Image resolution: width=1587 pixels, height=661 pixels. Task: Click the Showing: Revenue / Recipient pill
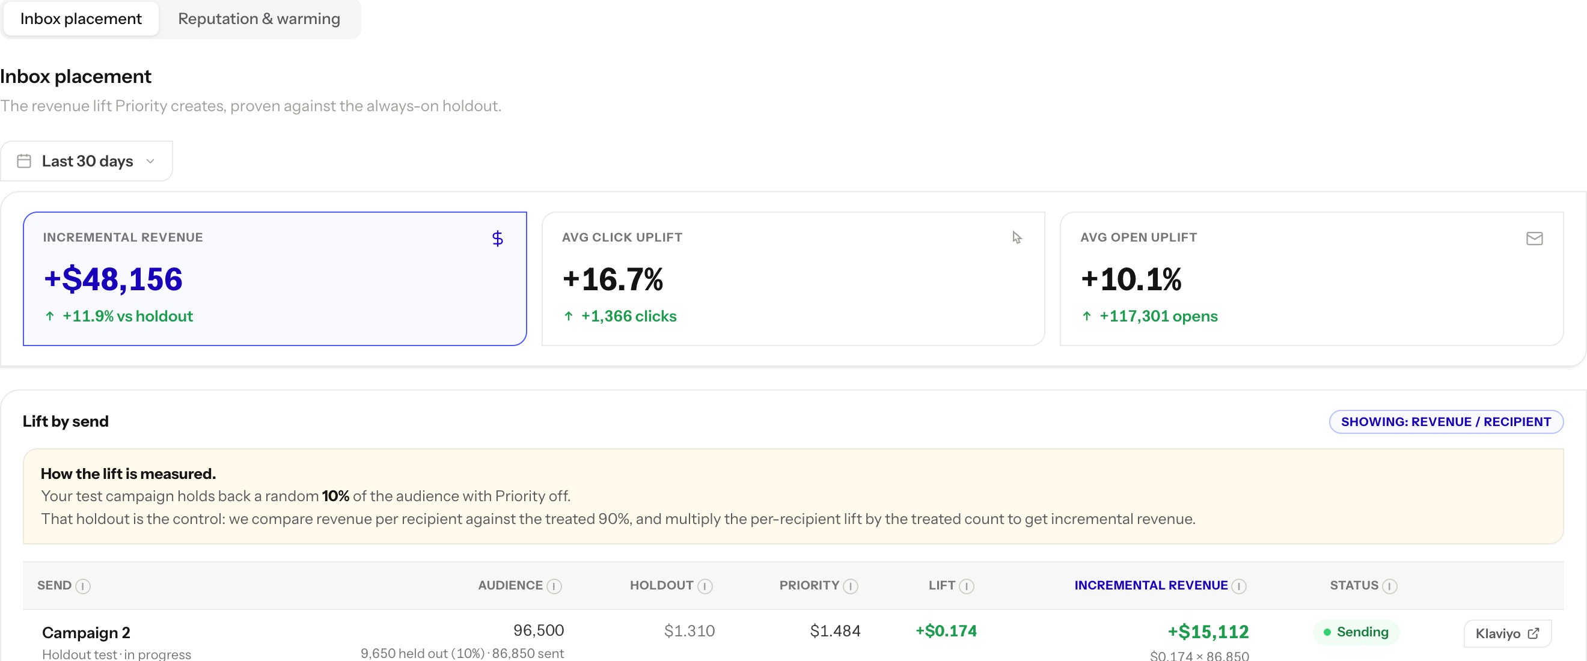(x=1446, y=421)
